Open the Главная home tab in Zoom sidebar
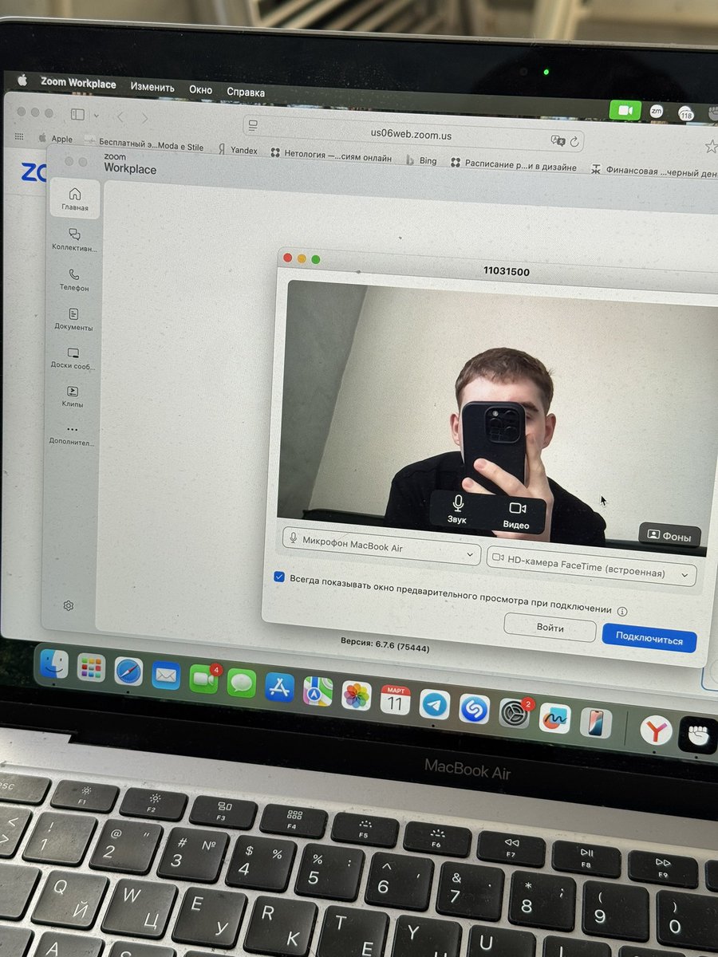Screen dimensions: 718x957 pos(75,199)
